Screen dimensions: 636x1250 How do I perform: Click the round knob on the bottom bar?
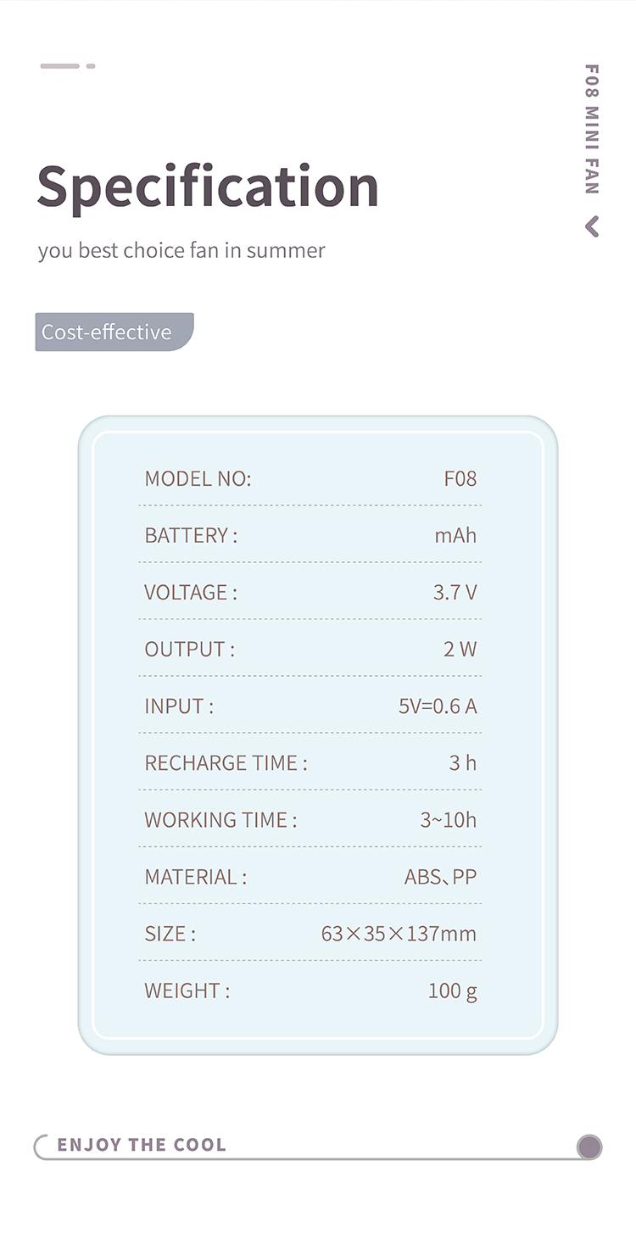(589, 1147)
